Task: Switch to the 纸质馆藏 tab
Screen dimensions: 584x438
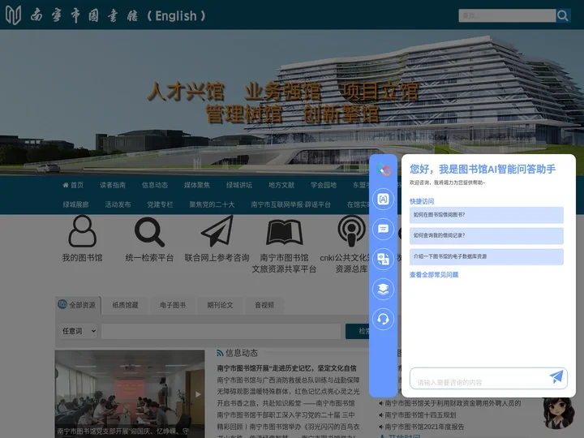Action: coord(125,305)
